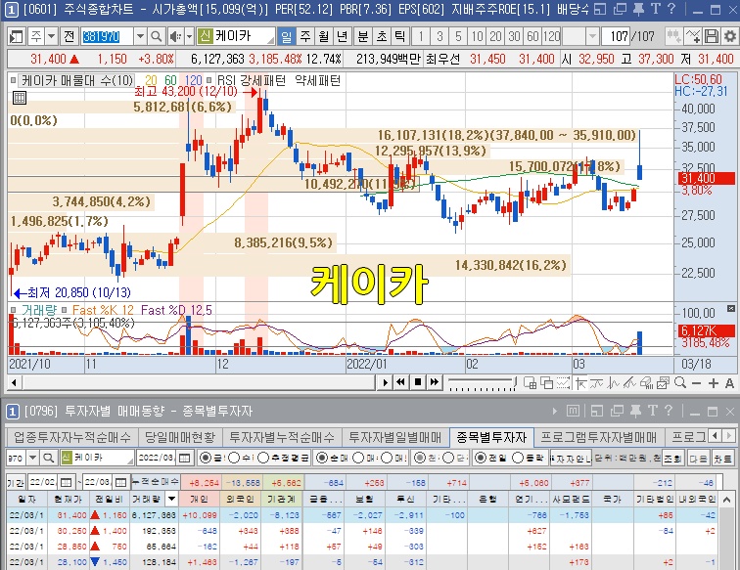Click help question mark in investor window title
The height and width of the screenshot is (570, 740).
[x=669, y=411]
